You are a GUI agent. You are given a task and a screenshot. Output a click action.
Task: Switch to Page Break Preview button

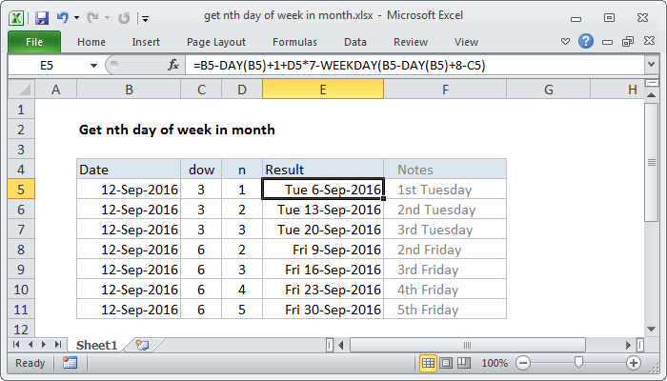tap(464, 363)
